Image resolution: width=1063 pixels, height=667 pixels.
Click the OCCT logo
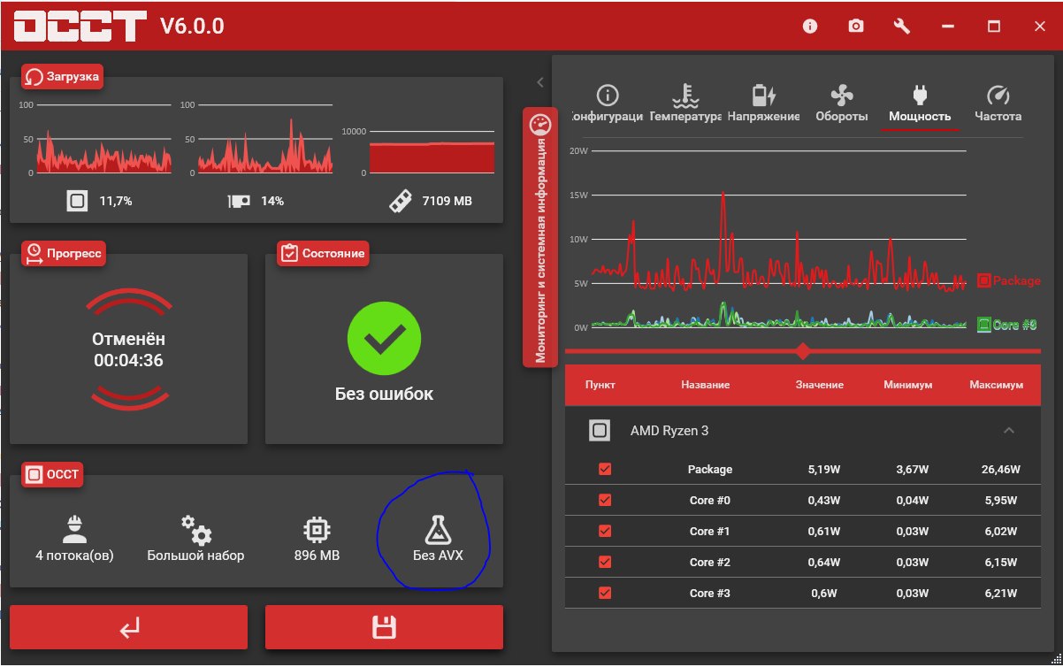pos(79,26)
